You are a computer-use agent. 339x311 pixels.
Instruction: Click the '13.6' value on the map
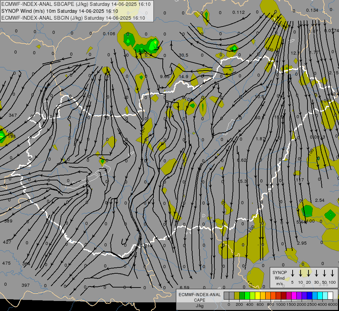point(259,96)
